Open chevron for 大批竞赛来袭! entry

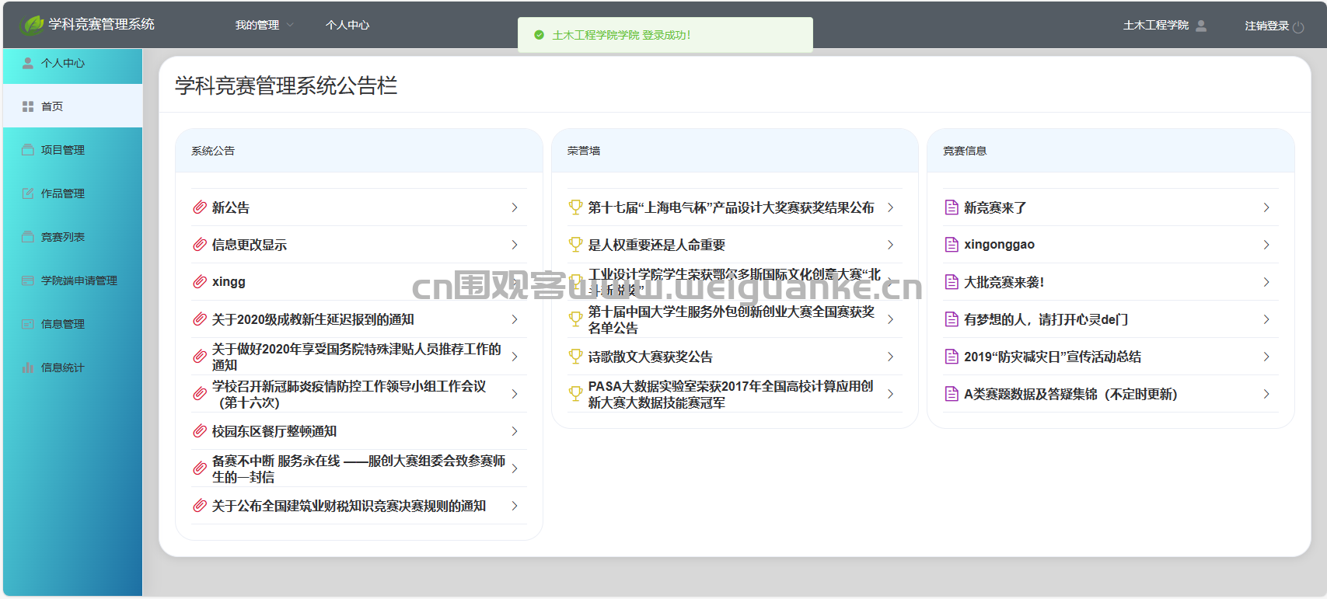click(1266, 282)
